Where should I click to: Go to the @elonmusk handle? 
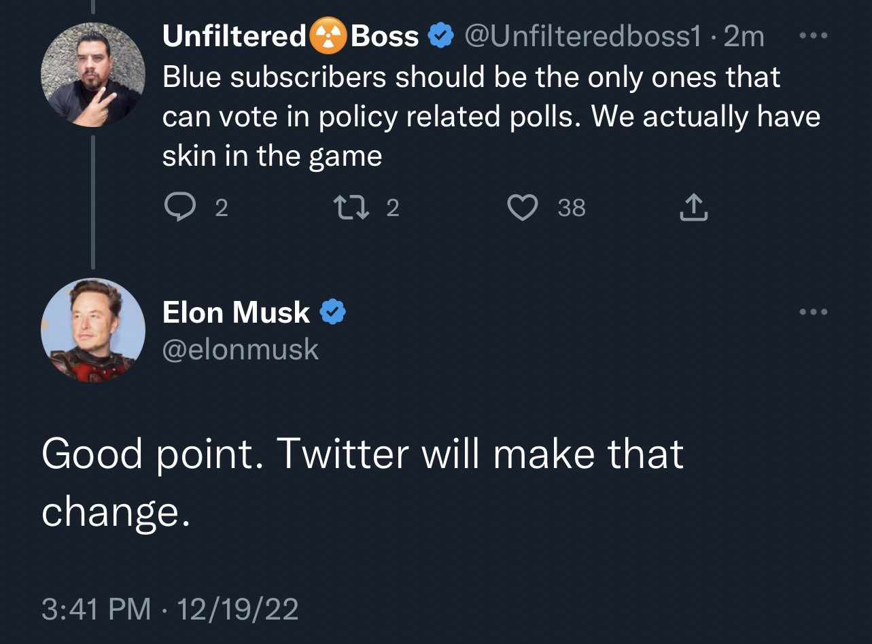click(240, 349)
